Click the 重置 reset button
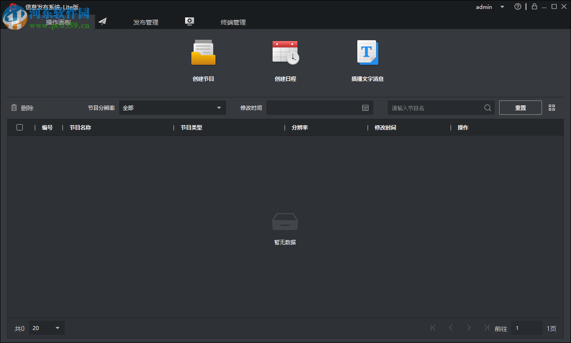 coord(520,108)
